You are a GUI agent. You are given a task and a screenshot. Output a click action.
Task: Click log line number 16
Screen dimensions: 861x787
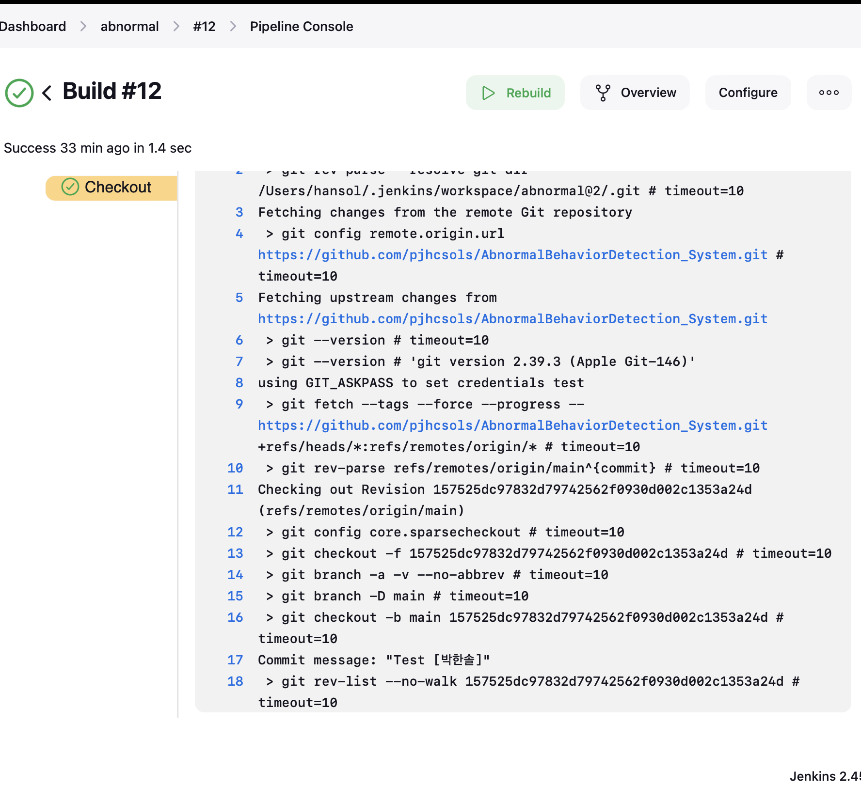coord(235,617)
